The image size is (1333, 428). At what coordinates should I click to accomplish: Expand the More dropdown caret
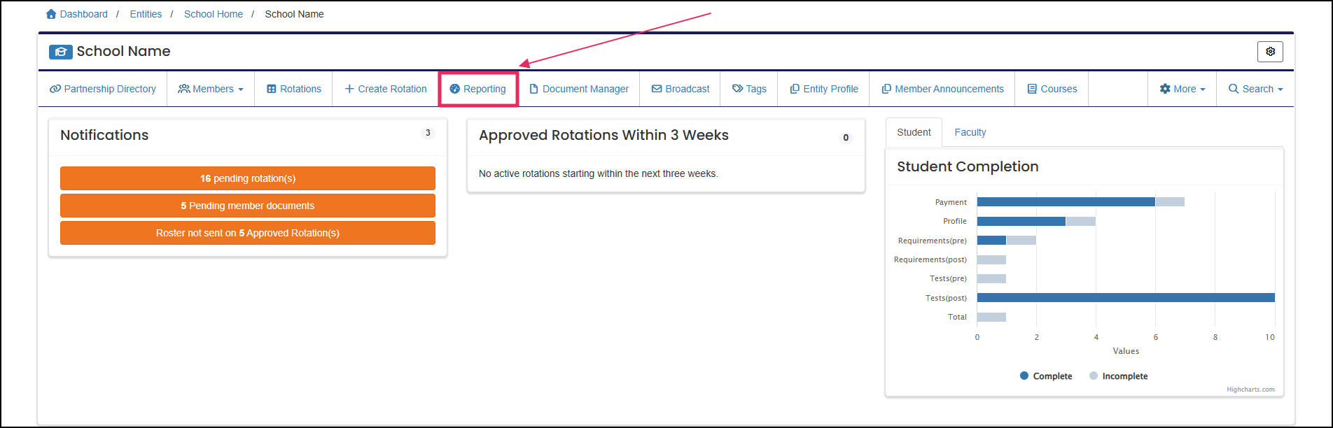point(1203,90)
